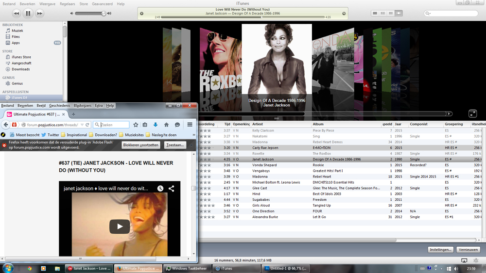Switch iTunes to song list view
Image resolution: width=486 pixels, height=273 pixels.
pyautogui.click(x=375, y=13)
